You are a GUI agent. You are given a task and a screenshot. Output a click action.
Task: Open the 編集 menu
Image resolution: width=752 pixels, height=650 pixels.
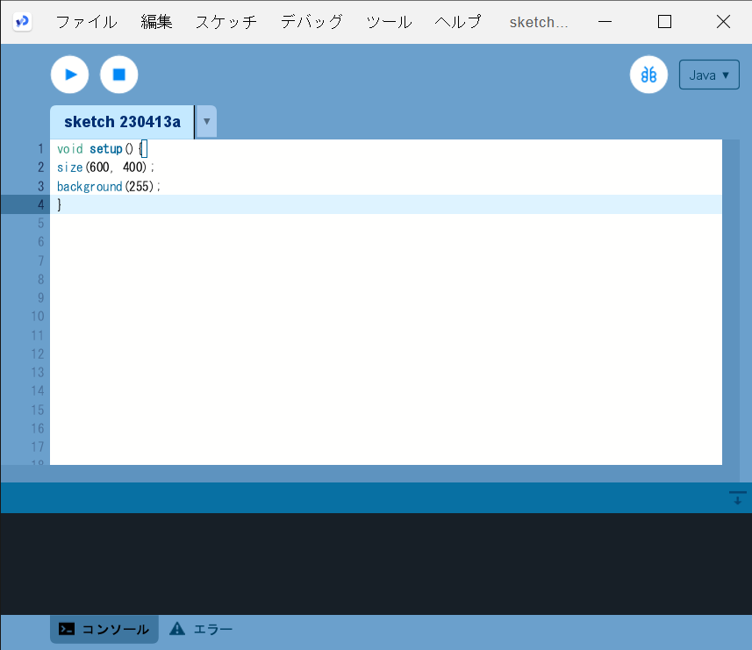156,22
